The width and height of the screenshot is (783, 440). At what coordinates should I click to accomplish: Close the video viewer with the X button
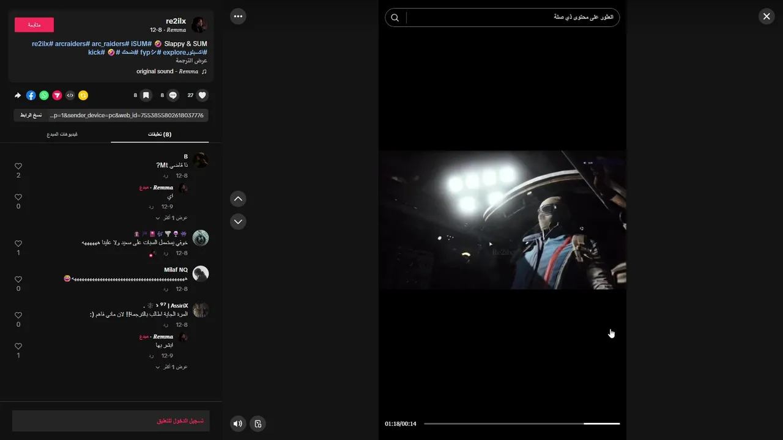(766, 16)
